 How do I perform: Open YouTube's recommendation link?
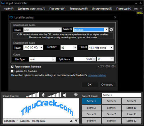97,75
